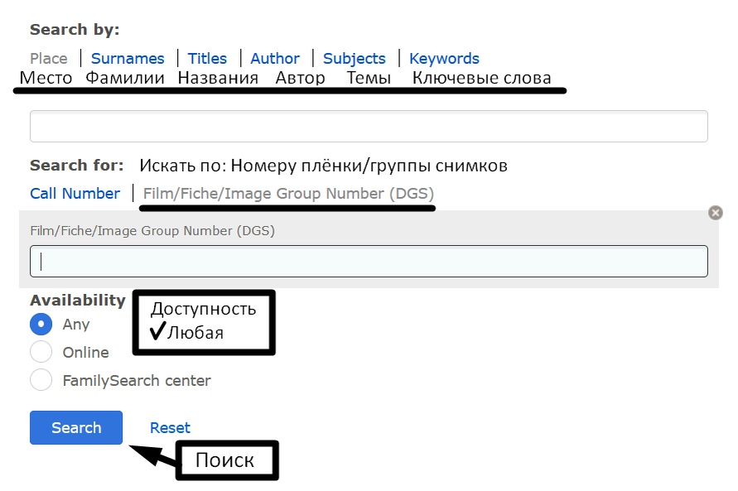Click the Search for label

(76, 165)
